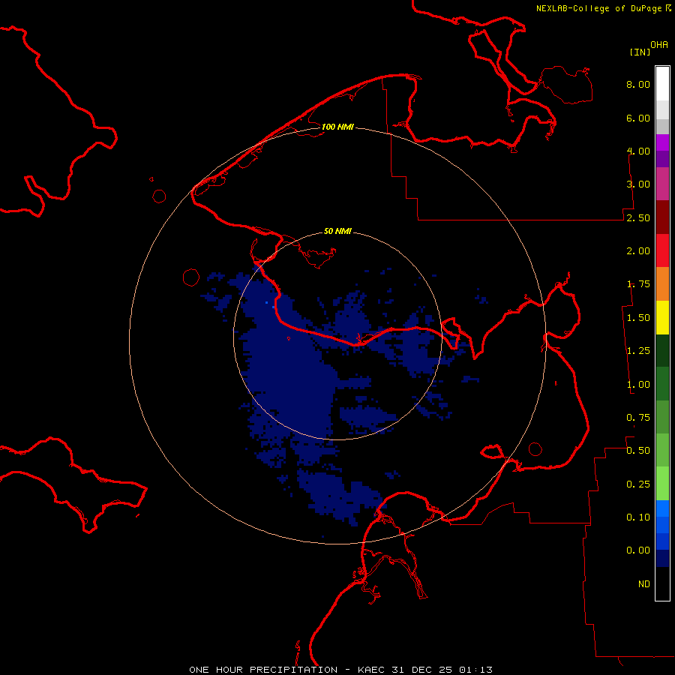Select the bright blue legend swatch

(662, 508)
